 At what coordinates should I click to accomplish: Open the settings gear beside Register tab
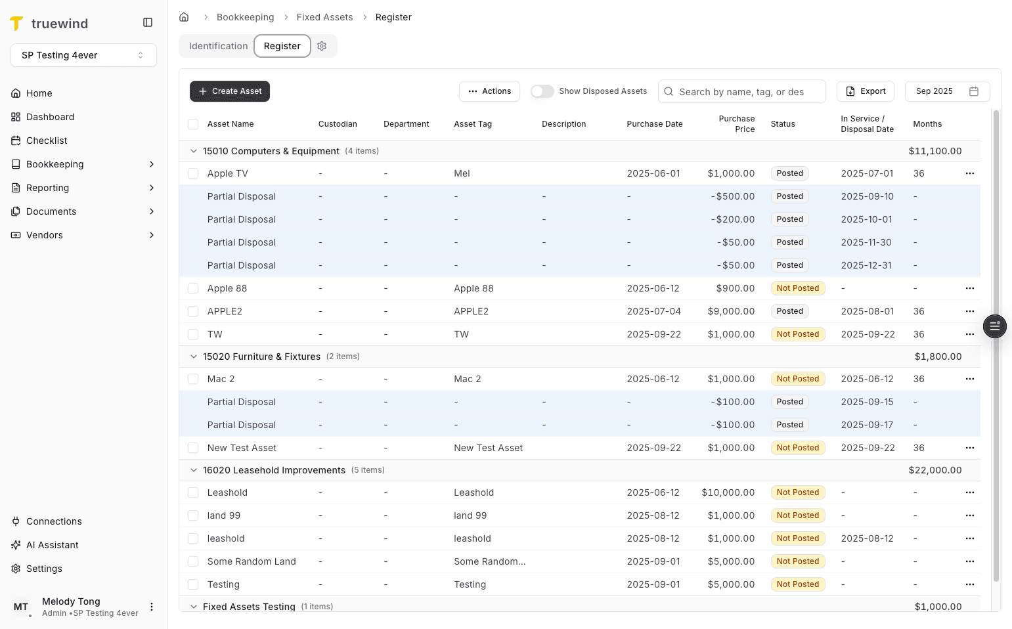(322, 46)
